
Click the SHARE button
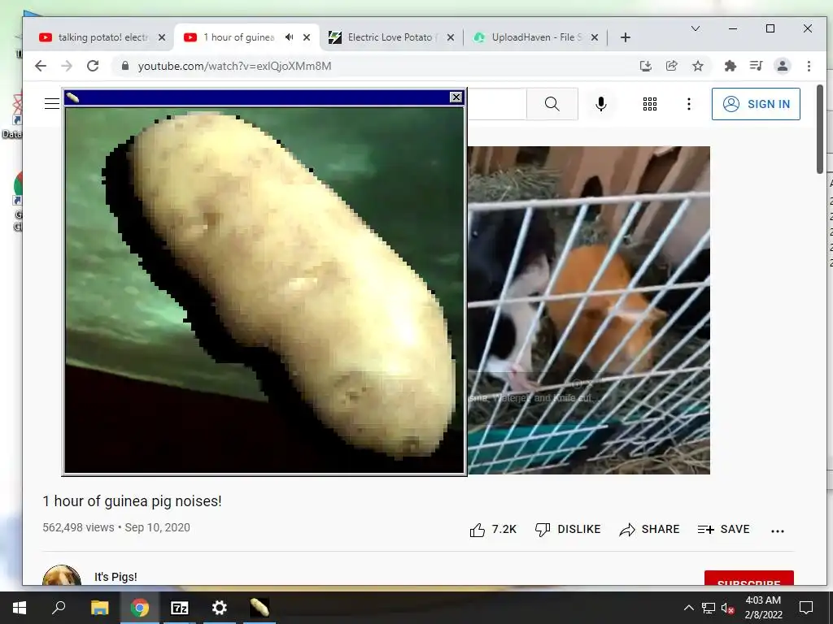point(649,530)
